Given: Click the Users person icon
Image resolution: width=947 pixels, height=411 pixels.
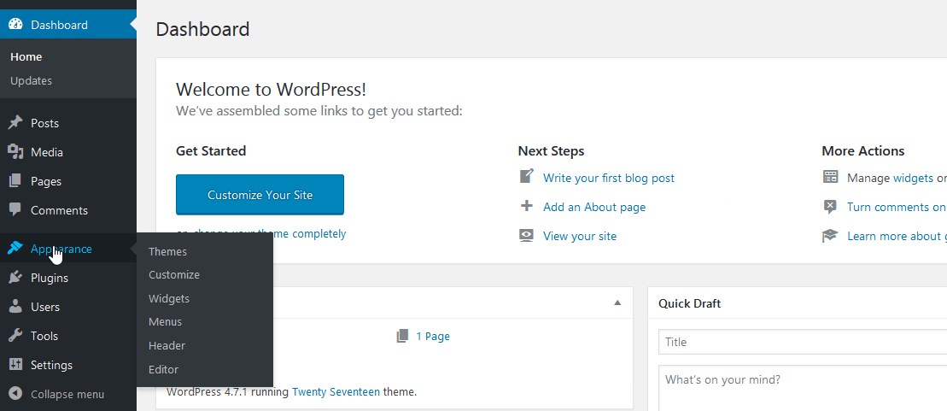Looking at the screenshot, I should [15, 307].
